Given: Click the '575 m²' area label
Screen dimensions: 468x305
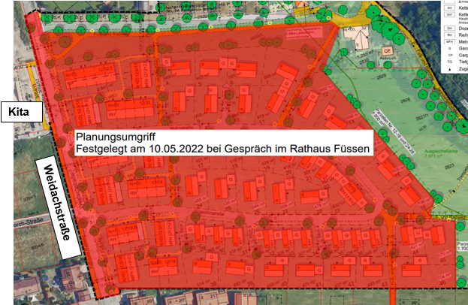Looking at the screenshot, I should point(444,253).
